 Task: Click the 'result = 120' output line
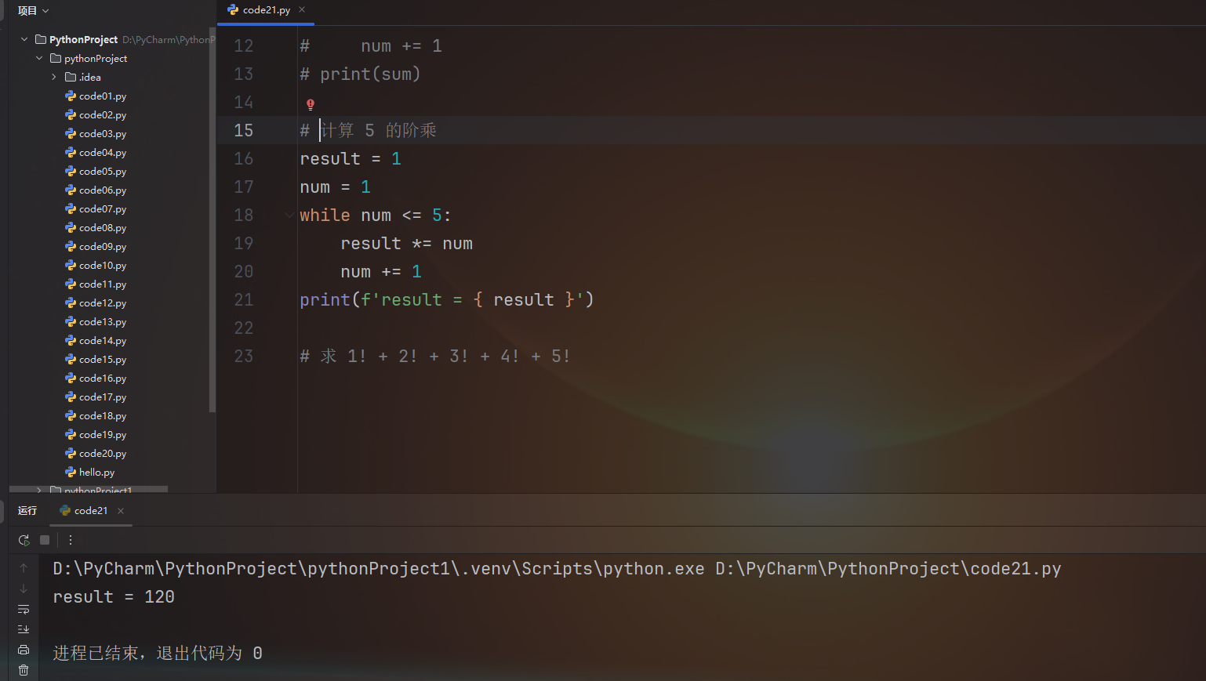tap(114, 597)
